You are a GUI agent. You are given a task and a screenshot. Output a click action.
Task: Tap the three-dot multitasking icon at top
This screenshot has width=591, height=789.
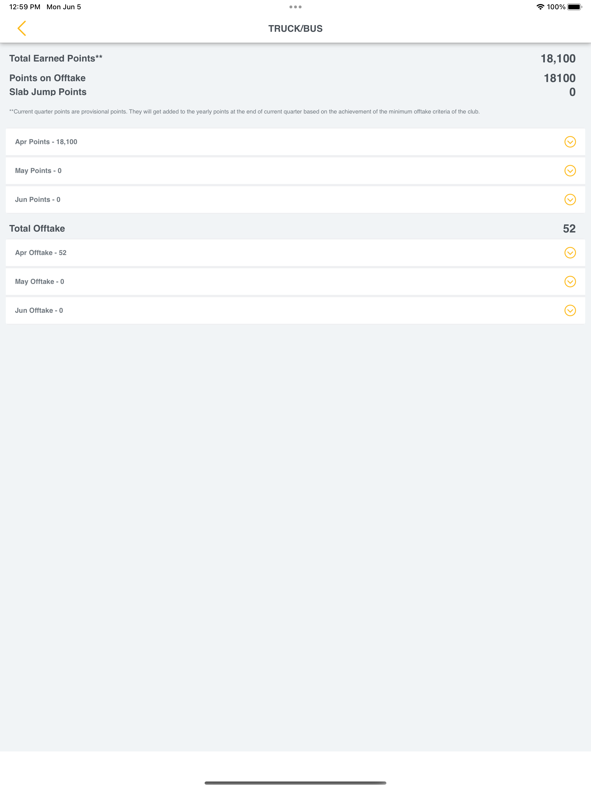pyautogui.click(x=295, y=7)
